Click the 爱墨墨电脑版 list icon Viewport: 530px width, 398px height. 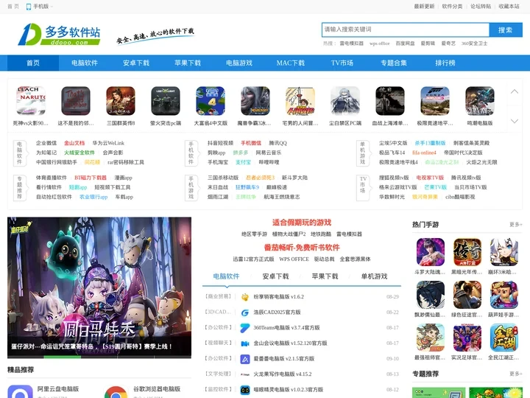click(x=245, y=359)
